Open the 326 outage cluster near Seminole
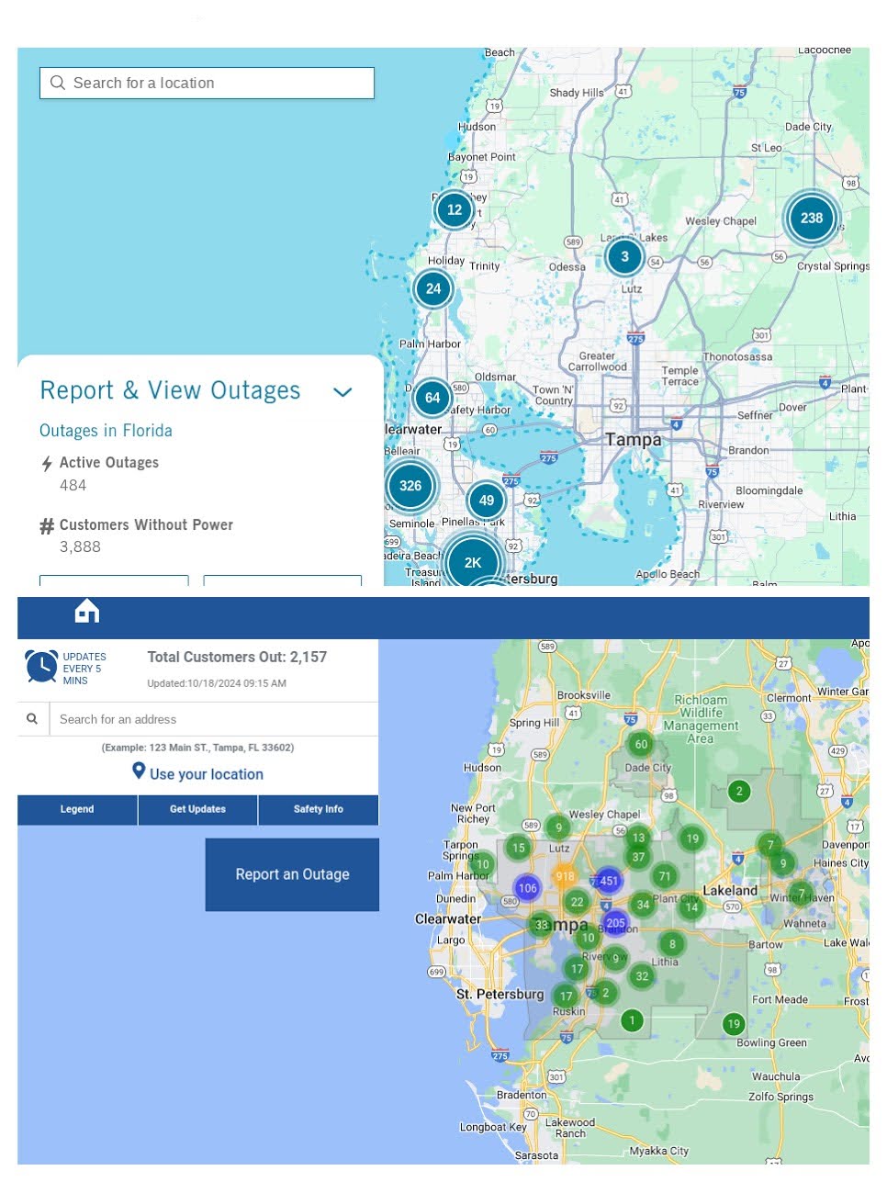Image resolution: width=887 pixels, height=1182 pixels. click(x=410, y=486)
